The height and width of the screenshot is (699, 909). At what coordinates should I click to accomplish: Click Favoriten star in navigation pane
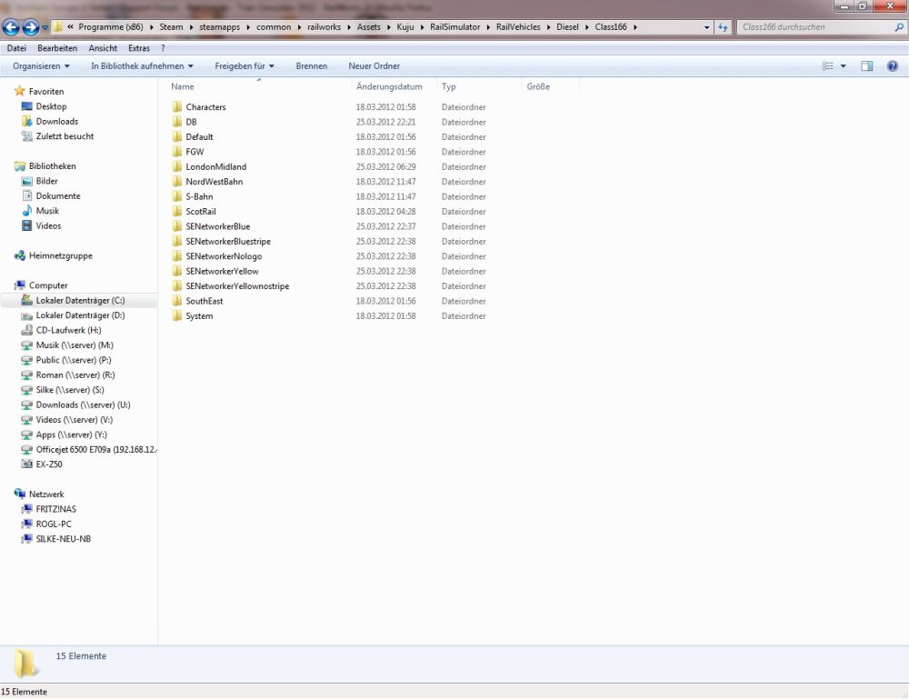coord(20,91)
